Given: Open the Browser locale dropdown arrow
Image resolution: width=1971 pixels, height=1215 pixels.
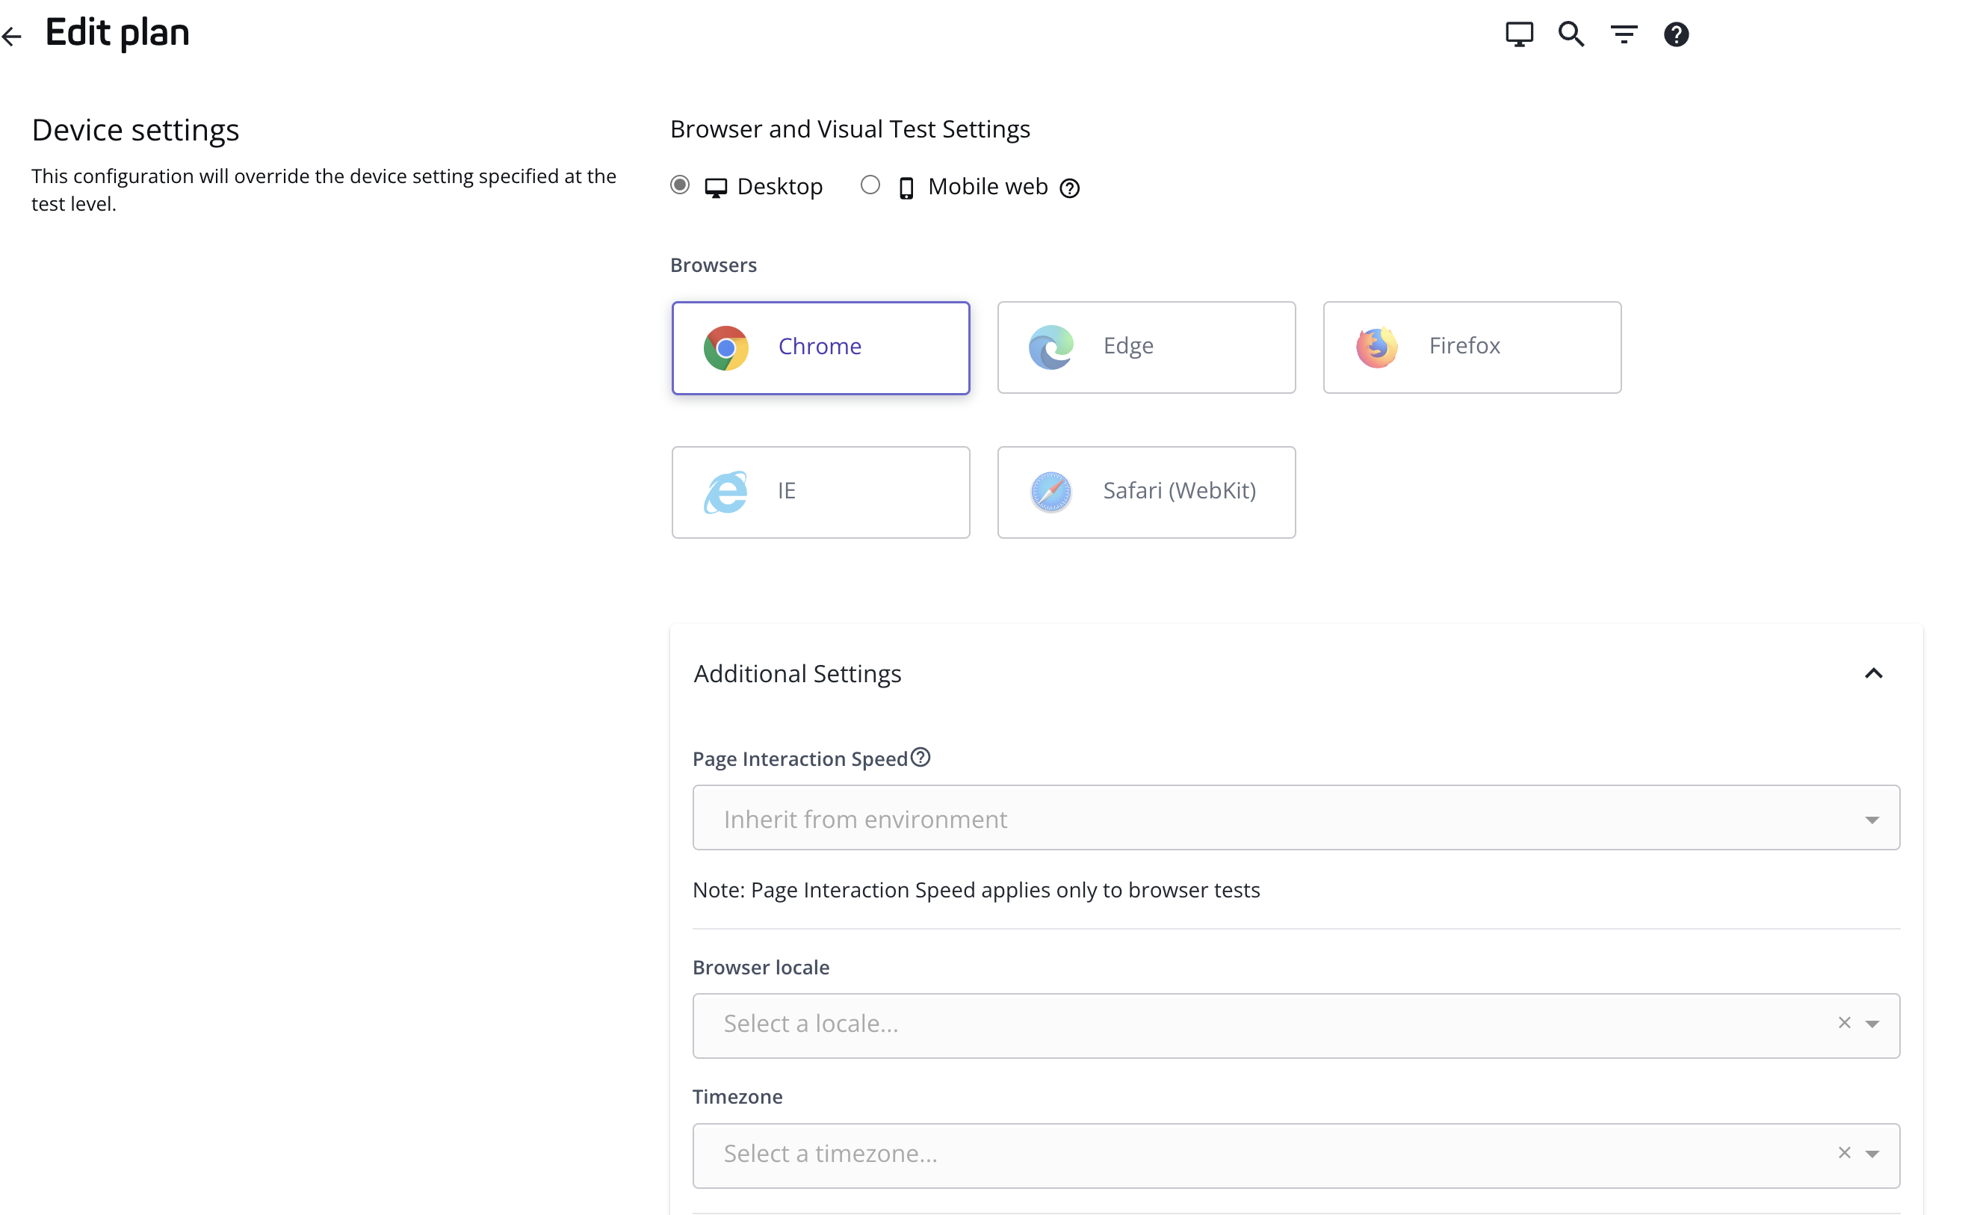Looking at the screenshot, I should [x=1872, y=1024].
